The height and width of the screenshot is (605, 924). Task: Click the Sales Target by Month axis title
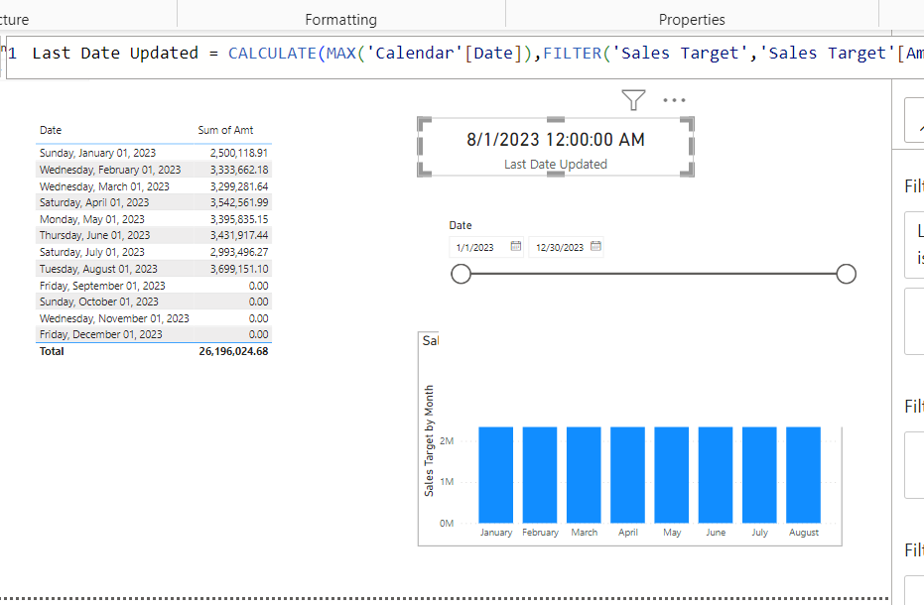pyautogui.click(x=429, y=440)
